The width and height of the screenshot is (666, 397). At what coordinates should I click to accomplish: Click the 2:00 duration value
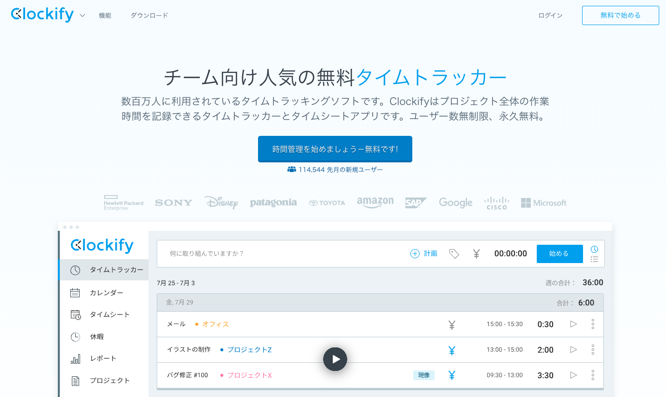click(x=545, y=350)
